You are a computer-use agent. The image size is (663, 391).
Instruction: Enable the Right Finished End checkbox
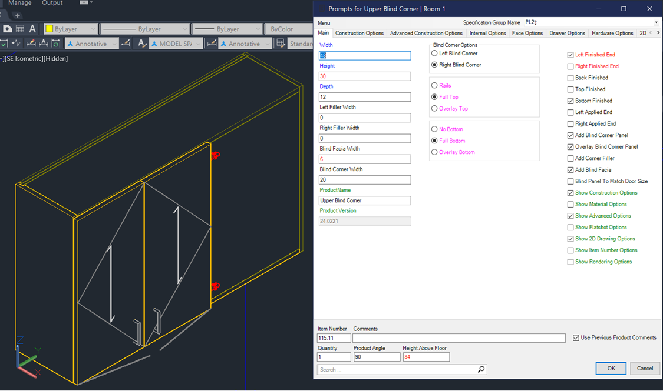pyautogui.click(x=570, y=66)
